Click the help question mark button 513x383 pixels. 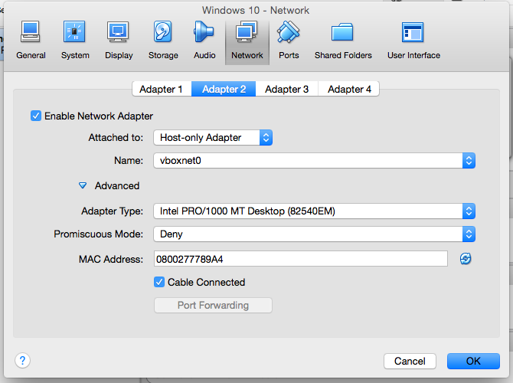pyautogui.click(x=22, y=360)
